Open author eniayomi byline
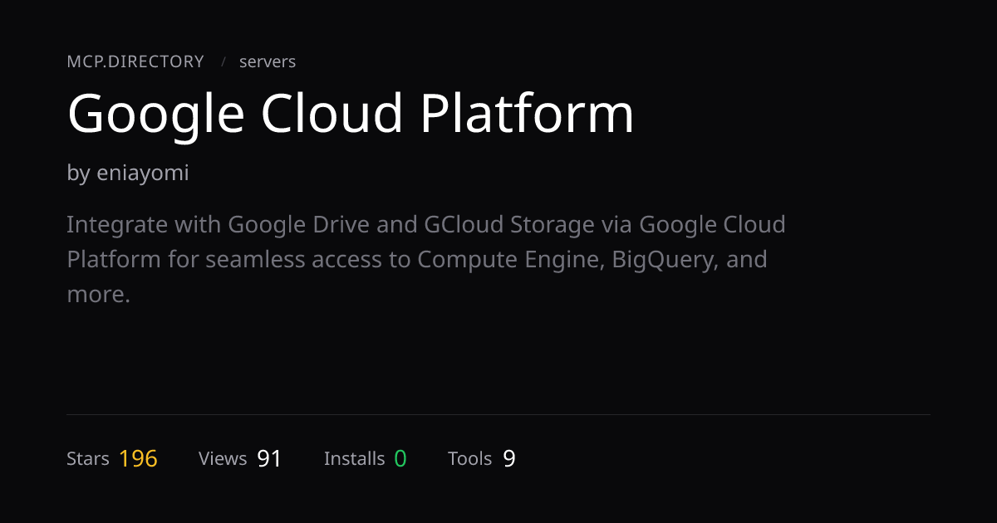 128,174
